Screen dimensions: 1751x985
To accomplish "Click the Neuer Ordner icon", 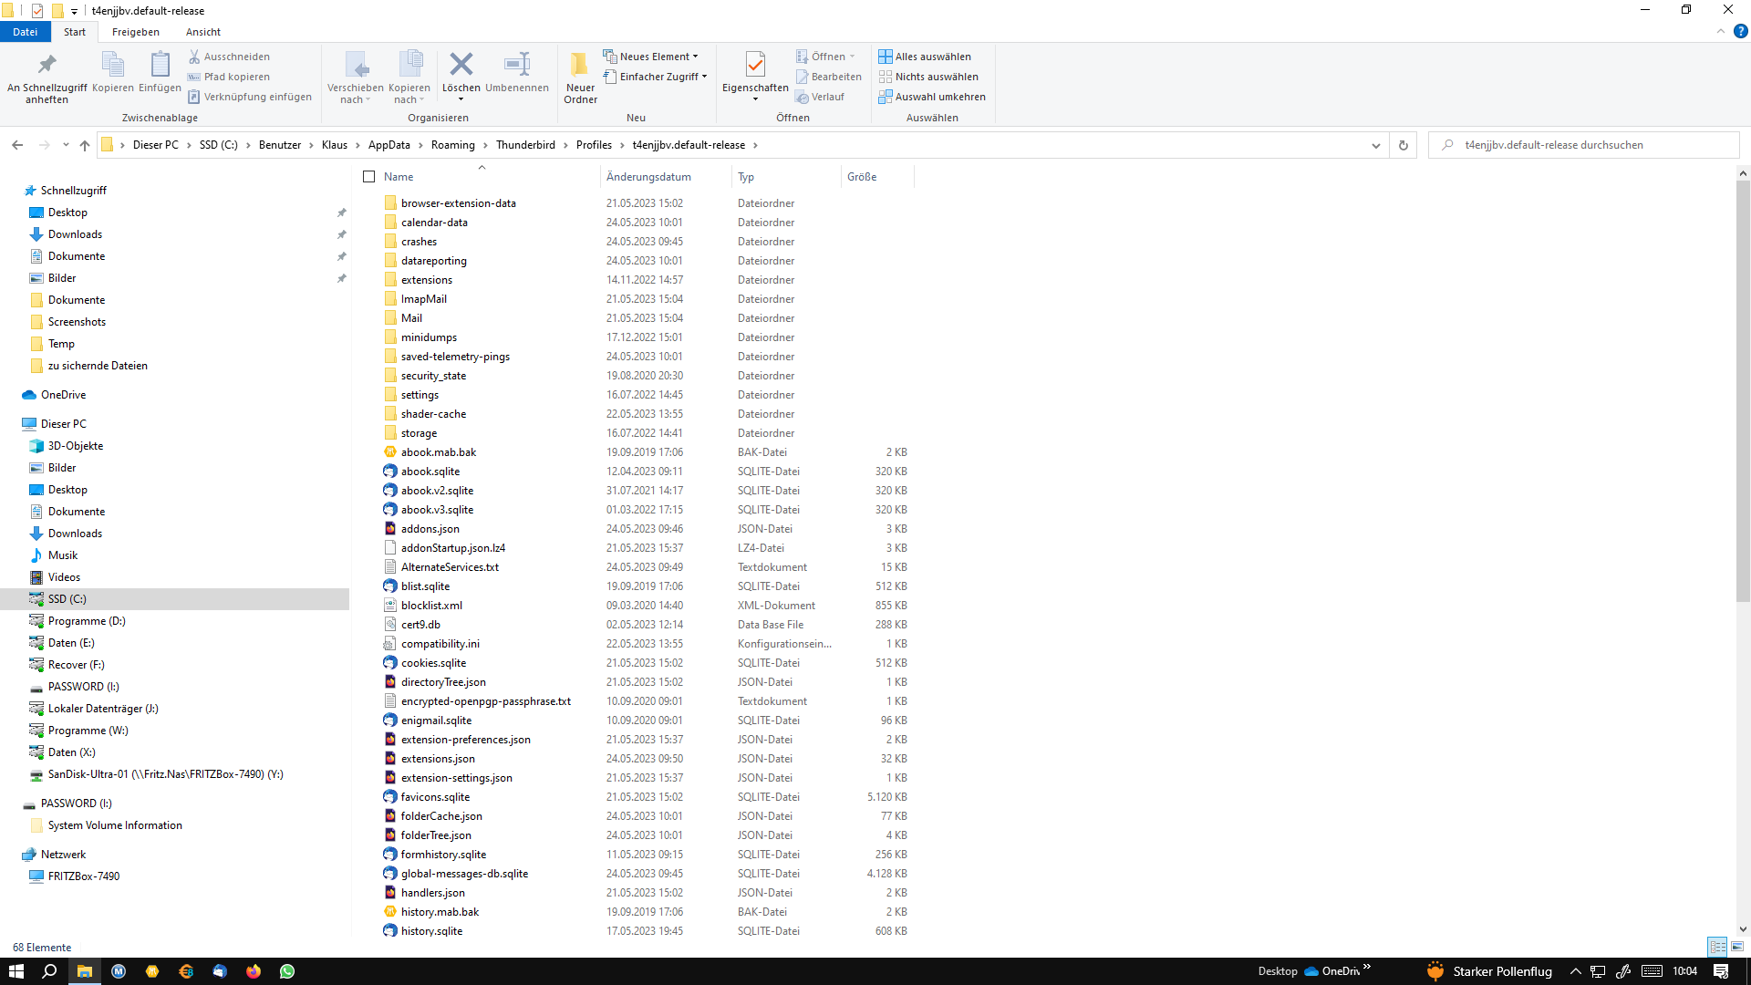I will pyautogui.click(x=580, y=66).
